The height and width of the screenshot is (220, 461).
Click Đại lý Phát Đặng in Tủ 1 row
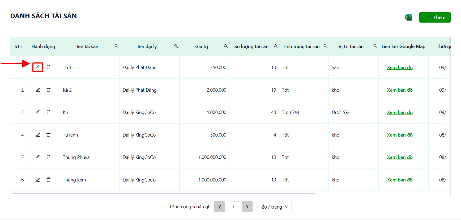click(139, 67)
